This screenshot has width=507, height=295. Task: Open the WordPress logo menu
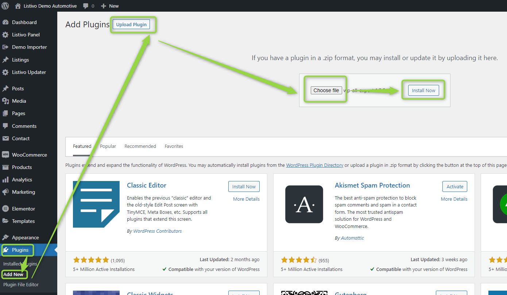5,6
